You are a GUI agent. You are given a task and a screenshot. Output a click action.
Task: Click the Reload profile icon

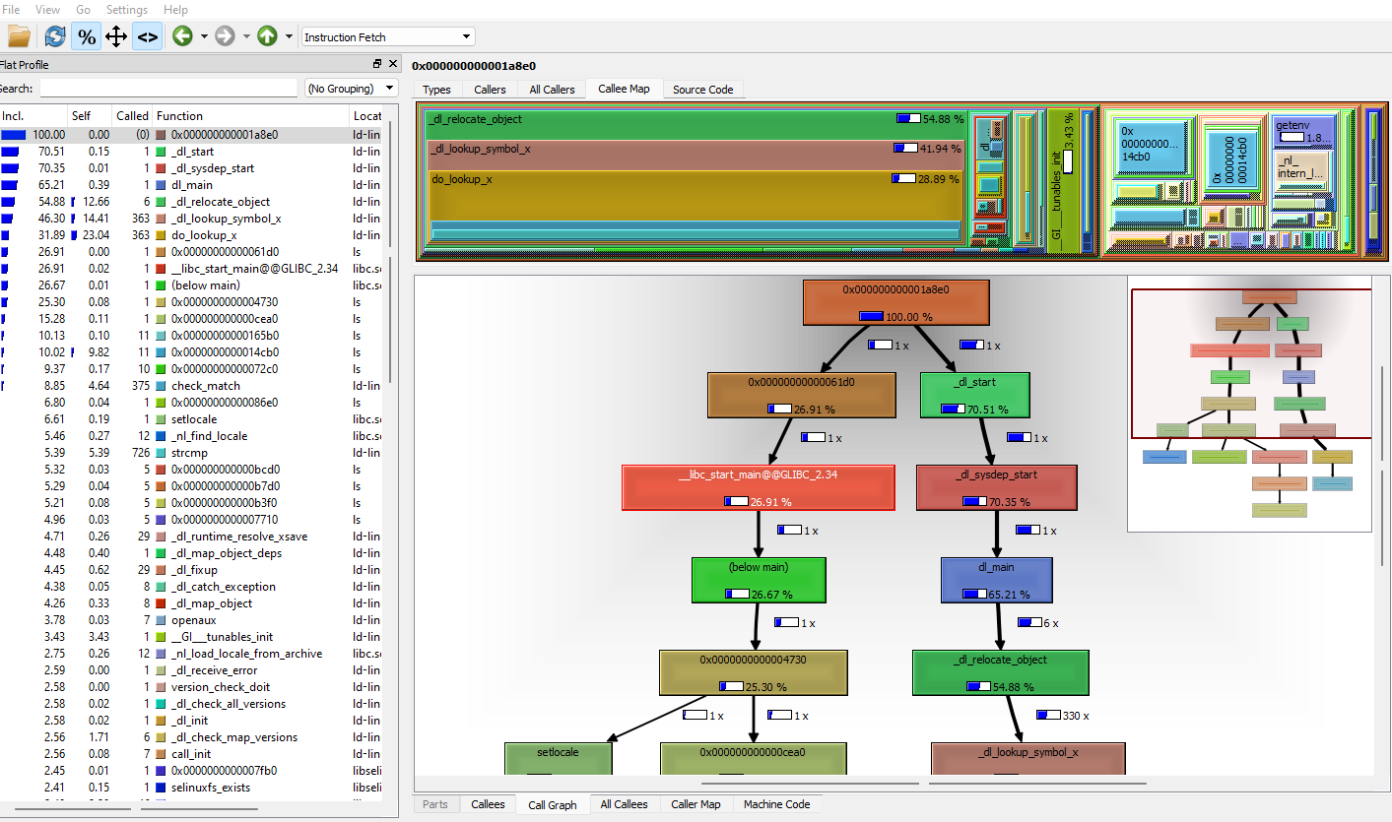54,36
